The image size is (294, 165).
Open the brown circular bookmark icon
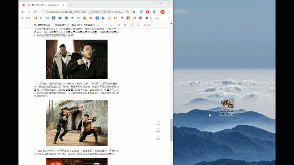click(x=141, y=18)
